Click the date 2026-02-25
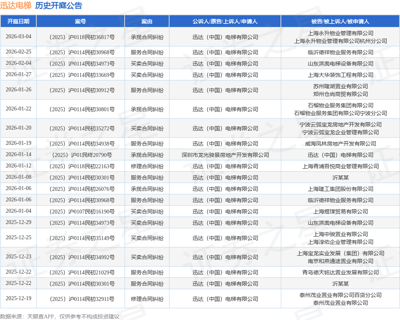 click(x=18, y=52)
